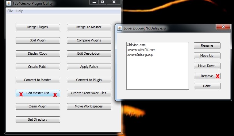Click Convert to Plugin
Image resolution: width=234 pixels, height=136 pixels.
(89, 80)
